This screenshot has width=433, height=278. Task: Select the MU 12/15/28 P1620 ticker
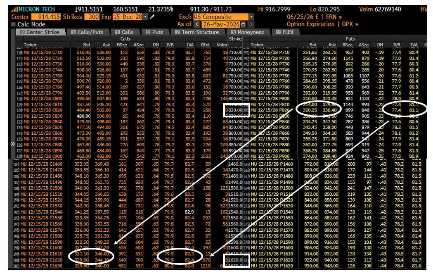[272, 260]
